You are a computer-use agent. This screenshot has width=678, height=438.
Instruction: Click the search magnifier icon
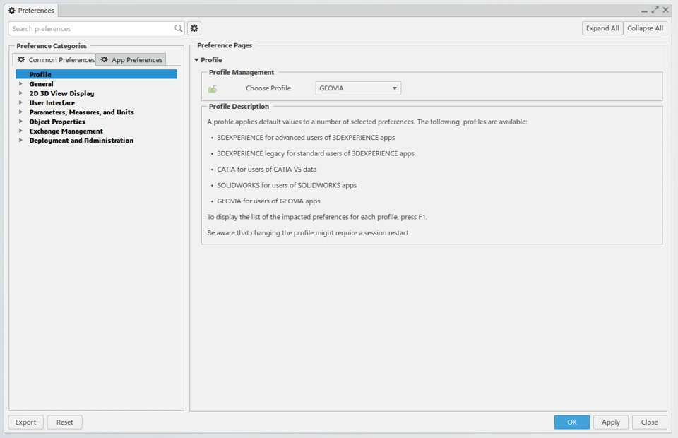pyautogui.click(x=179, y=28)
